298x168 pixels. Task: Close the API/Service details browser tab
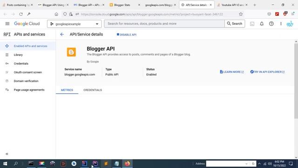click(x=210, y=5)
